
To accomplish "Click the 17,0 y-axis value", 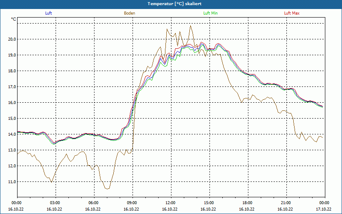I will pyautogui.click(x=12, y=87).
